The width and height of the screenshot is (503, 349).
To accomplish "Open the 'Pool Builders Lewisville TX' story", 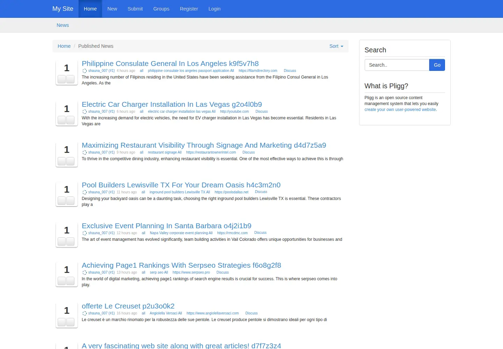I will [181, 185].
